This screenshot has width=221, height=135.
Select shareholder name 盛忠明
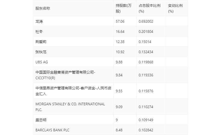(41, 120)
